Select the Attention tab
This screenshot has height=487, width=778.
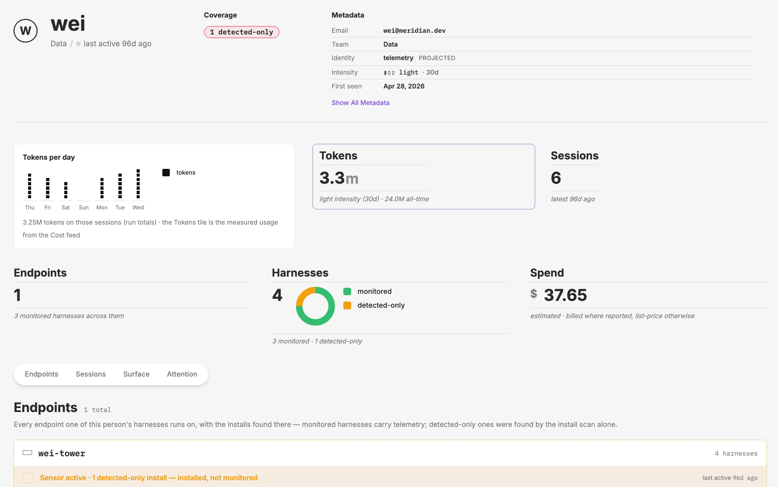pos(182,374)
